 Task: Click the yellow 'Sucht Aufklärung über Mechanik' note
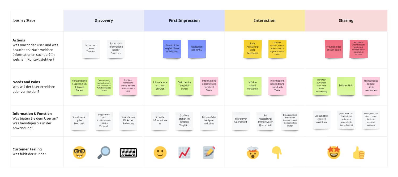[x=253, y=49]
